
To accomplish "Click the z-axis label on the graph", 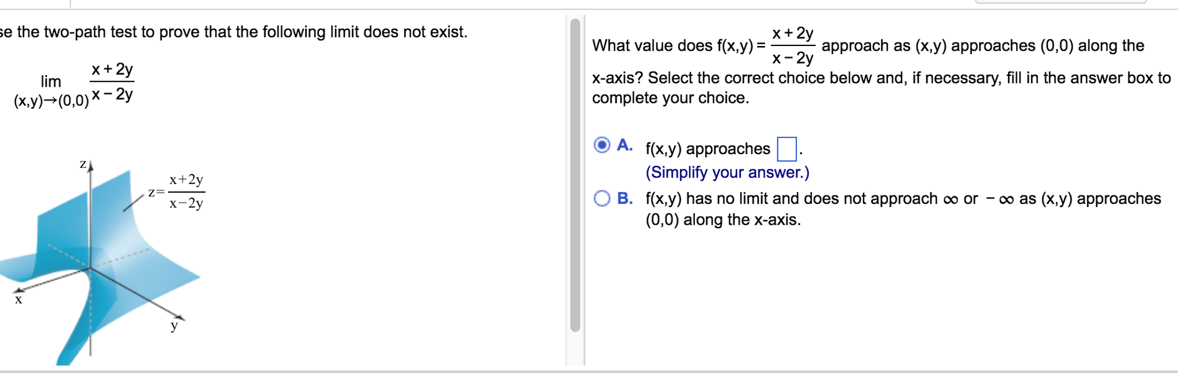I will click(x=82, y=164).
